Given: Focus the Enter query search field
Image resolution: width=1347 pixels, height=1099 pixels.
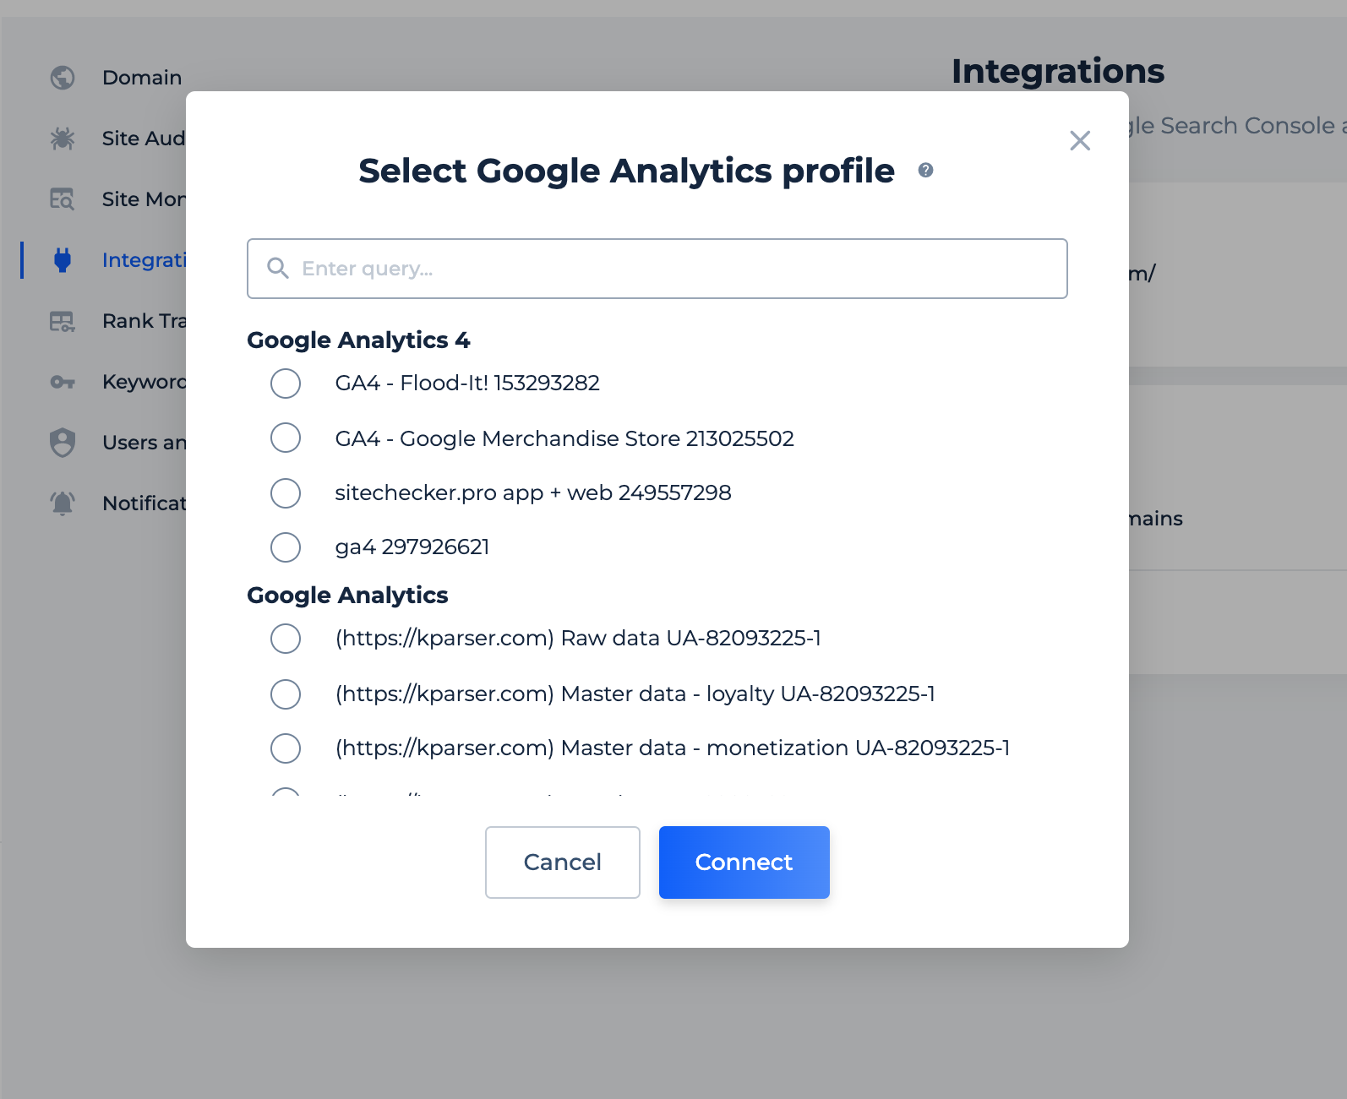Looking at the screenshot, I should click(x=657, y=269).
